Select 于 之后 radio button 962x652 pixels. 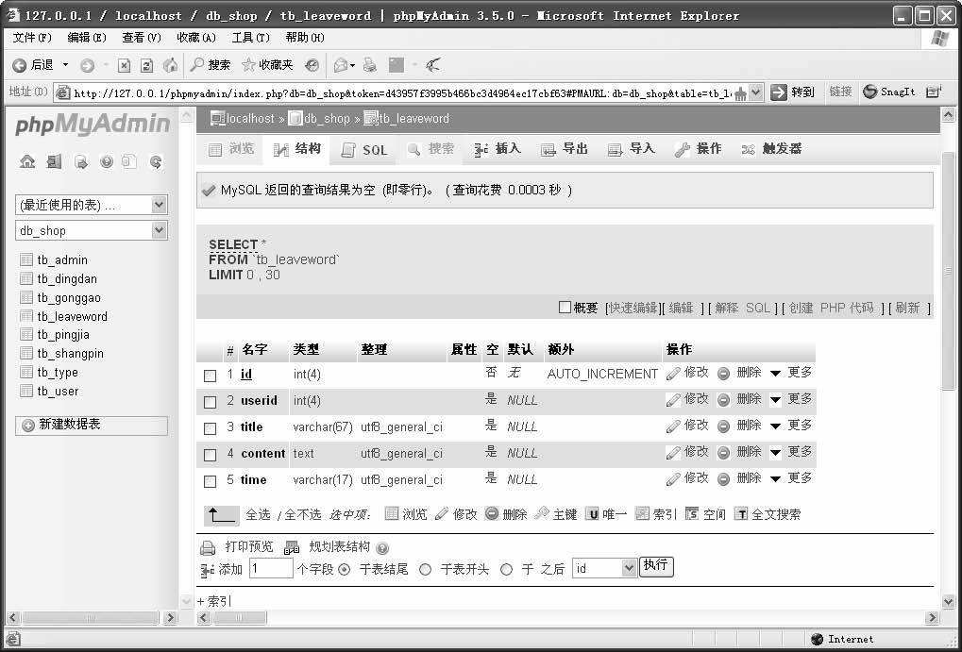(x=506, y=569)
